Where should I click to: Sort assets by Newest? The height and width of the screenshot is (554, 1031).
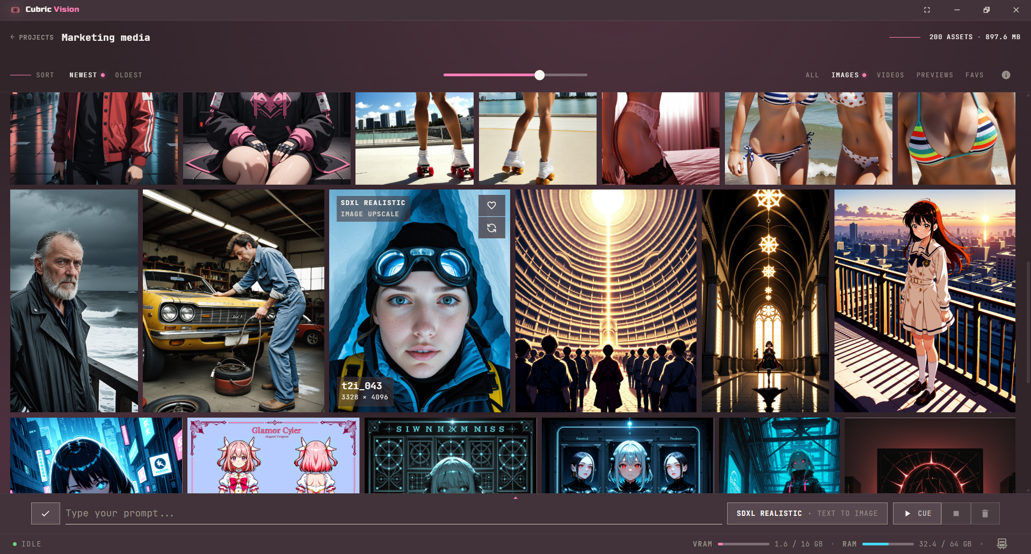coord(83,75)
